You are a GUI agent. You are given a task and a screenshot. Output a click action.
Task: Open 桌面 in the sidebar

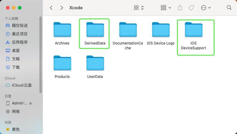point(13,51)
